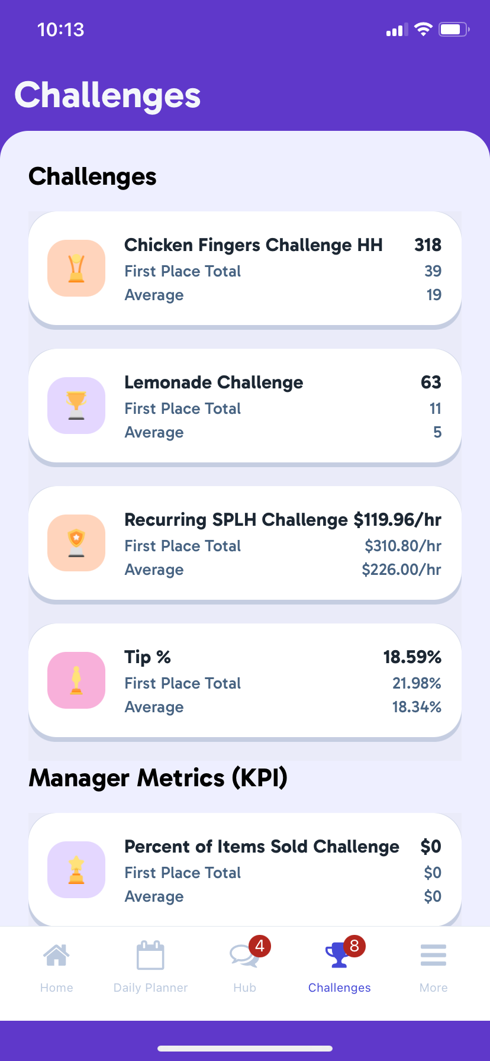Open Chicken Fingers Challenge HH title
The image size is (490, 1061).
point(253,245)
